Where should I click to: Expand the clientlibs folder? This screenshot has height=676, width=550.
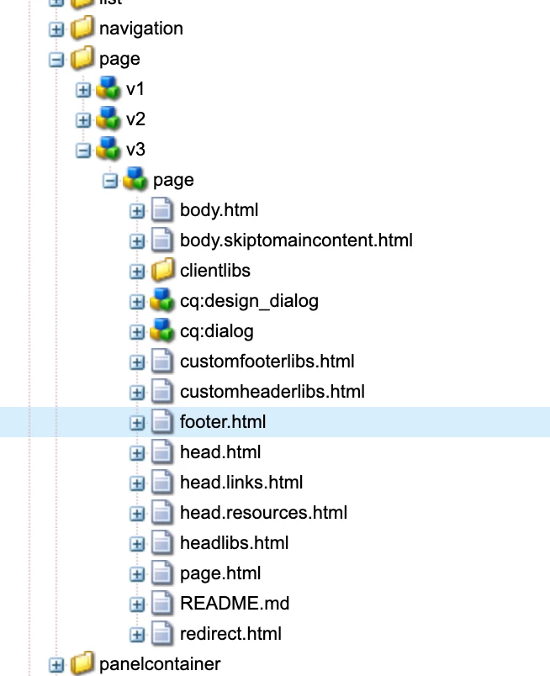[x=137, y=272]
